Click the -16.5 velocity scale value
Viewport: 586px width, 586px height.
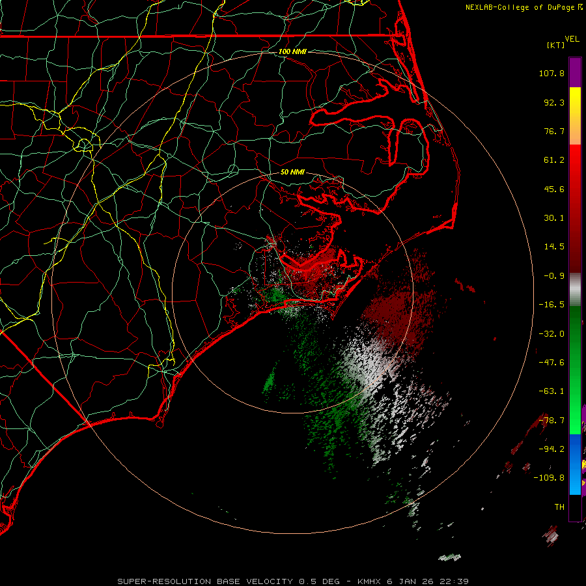551,305
